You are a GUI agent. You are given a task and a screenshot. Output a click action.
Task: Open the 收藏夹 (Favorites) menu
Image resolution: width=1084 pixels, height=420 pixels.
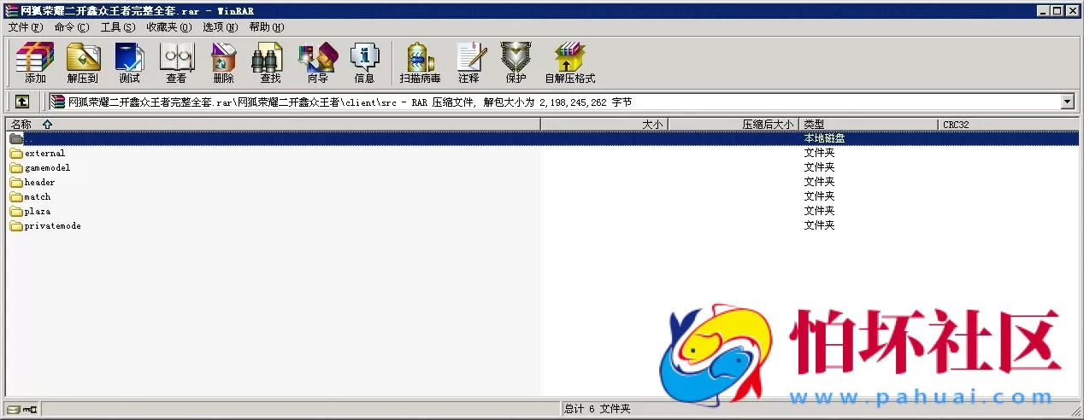click(x=168, y=26)
